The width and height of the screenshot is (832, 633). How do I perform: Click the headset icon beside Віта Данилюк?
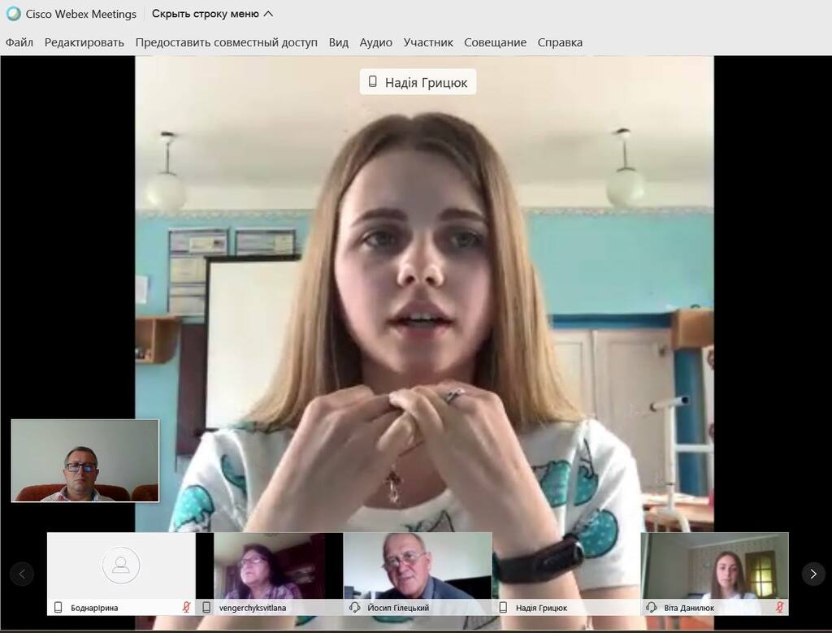[651, 607]
